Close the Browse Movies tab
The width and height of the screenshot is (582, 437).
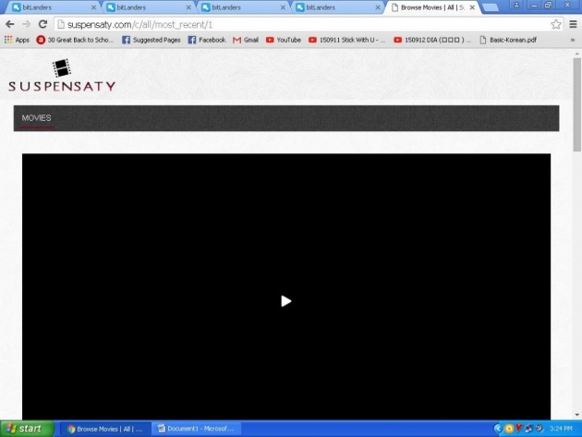tap(472, 7)
